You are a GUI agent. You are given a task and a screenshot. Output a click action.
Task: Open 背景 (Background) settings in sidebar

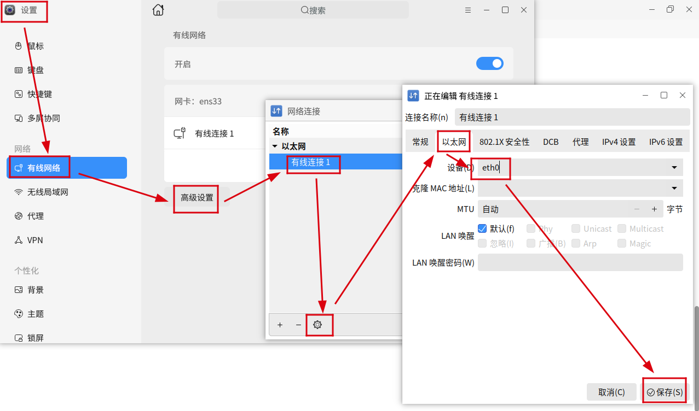tap(36, 290)
